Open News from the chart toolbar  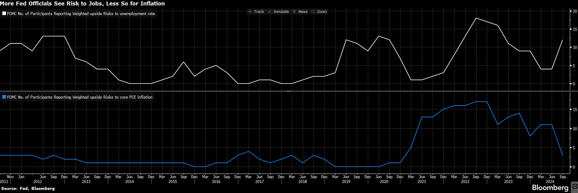pos(303,12)
